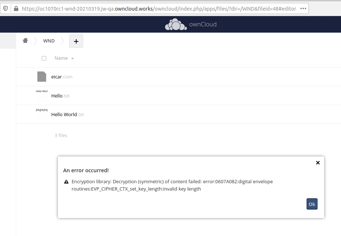The image size is (341, 236).
Task: Open the browser overflow menu
Action: pyautogui.click(x=303, y=8)
